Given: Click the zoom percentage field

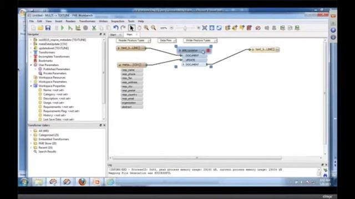Looking at the screenshot, I should (164, 28).
